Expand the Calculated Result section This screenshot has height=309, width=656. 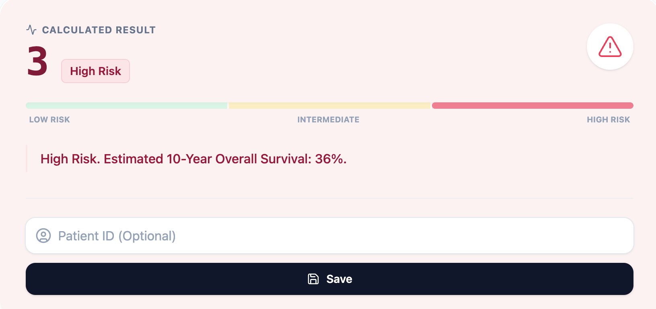point(99,30)
